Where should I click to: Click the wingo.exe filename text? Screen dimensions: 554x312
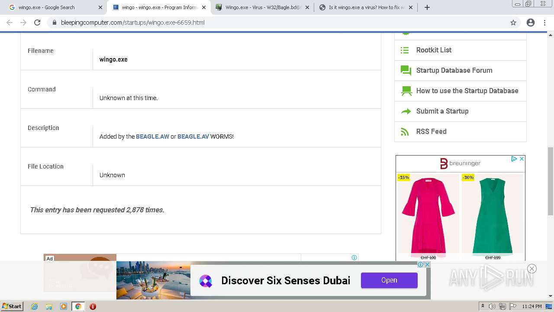[x=113, y=59]
